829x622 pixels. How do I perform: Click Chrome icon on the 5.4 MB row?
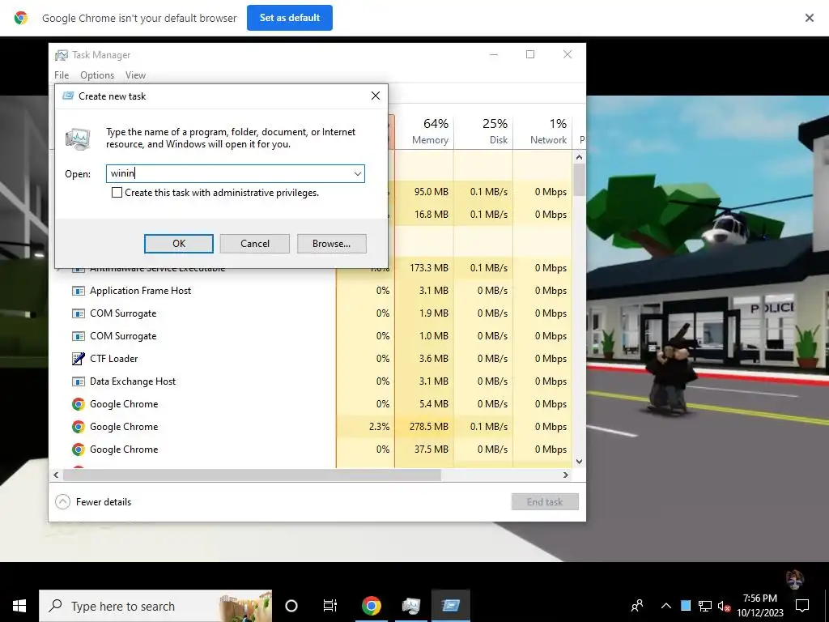click(x=79, y=404)
